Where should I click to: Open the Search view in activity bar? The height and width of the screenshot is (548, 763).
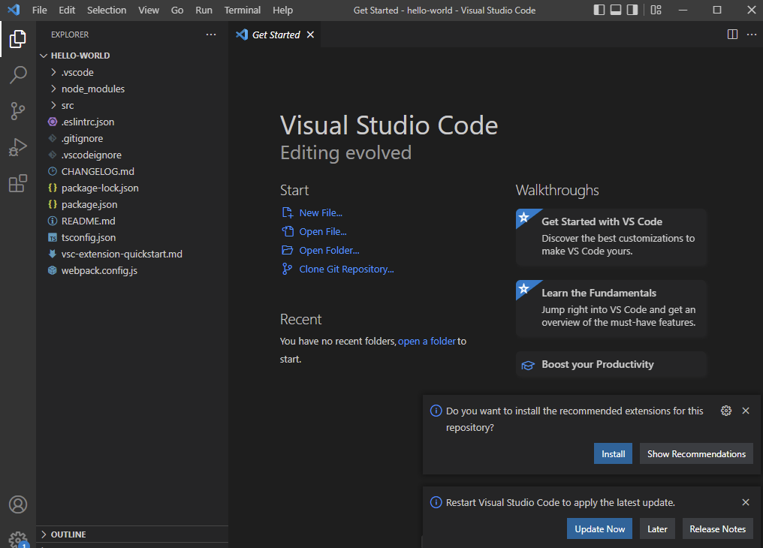click(17, 75)
